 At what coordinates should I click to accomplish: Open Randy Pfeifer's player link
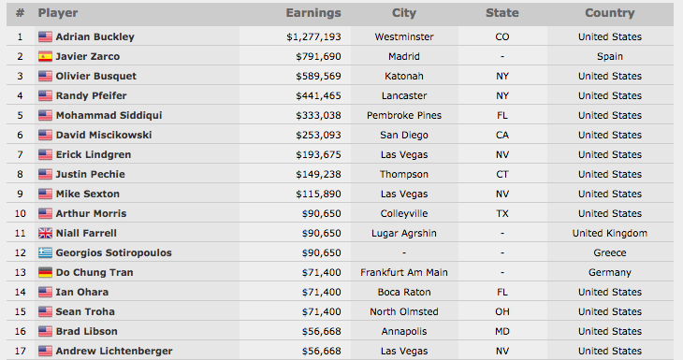coord(91,95)
